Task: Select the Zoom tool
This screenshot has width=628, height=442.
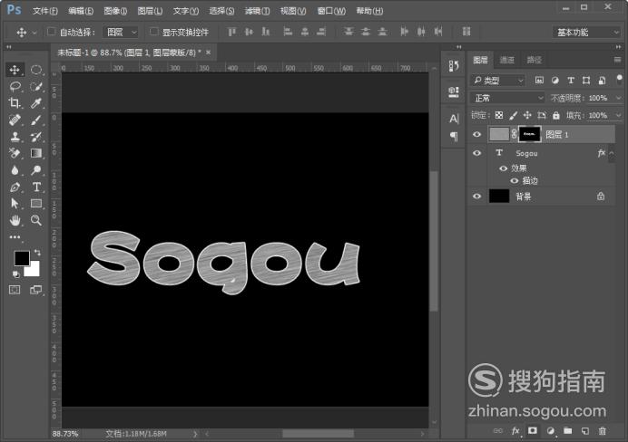Action: [x=36, y=220]
